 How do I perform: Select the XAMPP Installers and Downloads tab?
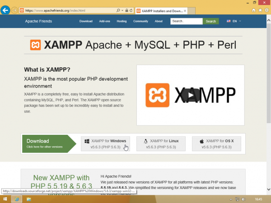coord(161,11)
